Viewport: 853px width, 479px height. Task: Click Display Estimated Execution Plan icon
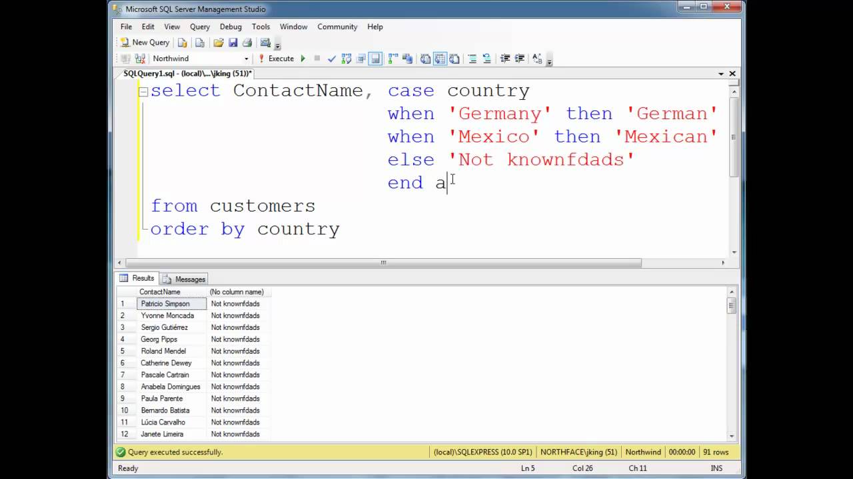click(347, 59)
